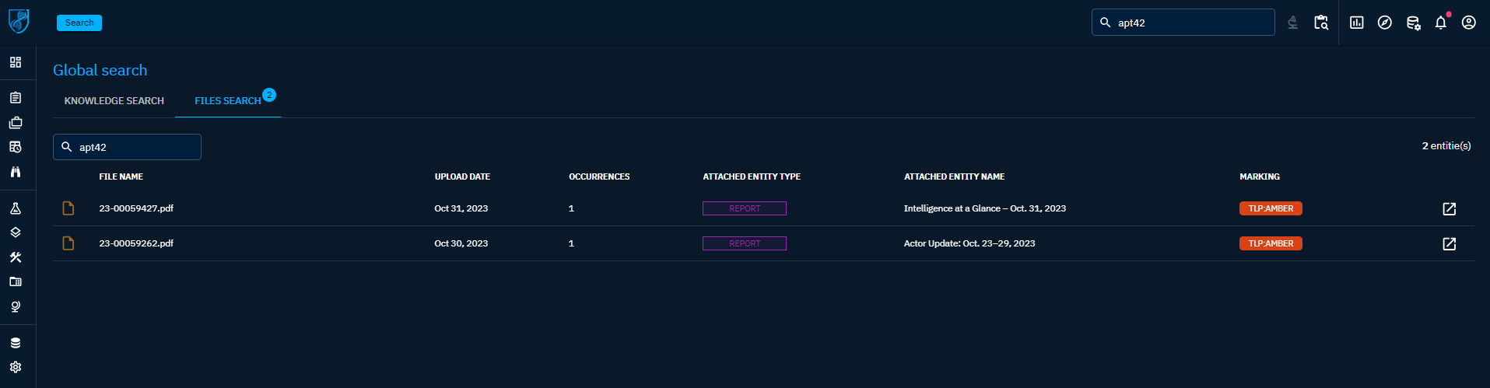
Task: Open Techniques tools icon in sidebar
Action: [x=16, y=257]
